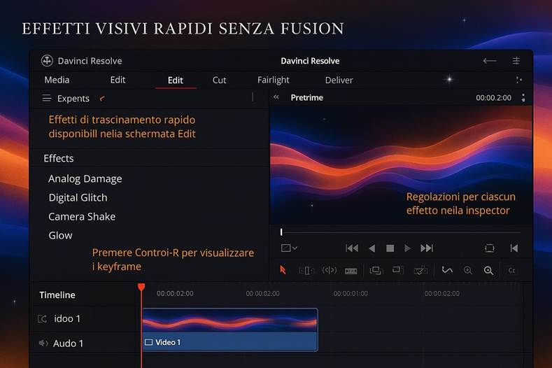Click the brighter zoom magnifier icon
The height and width of the screenshot is (368, 552).
pos(488,271)
